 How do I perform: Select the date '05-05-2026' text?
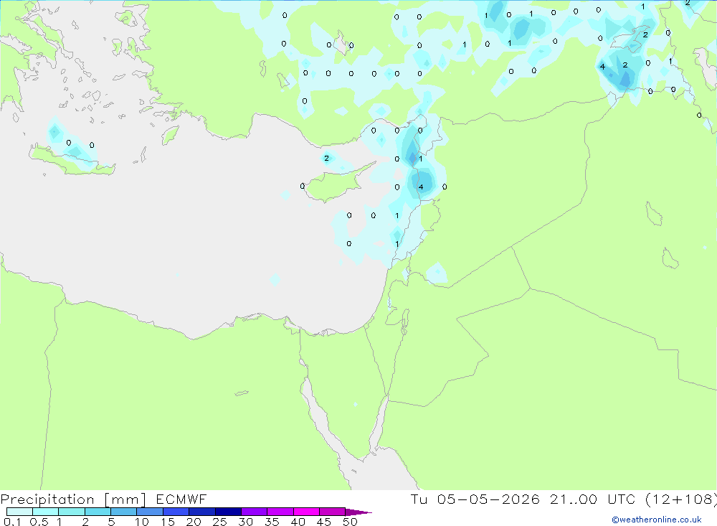pyautogui.click(x=488, y=499)
